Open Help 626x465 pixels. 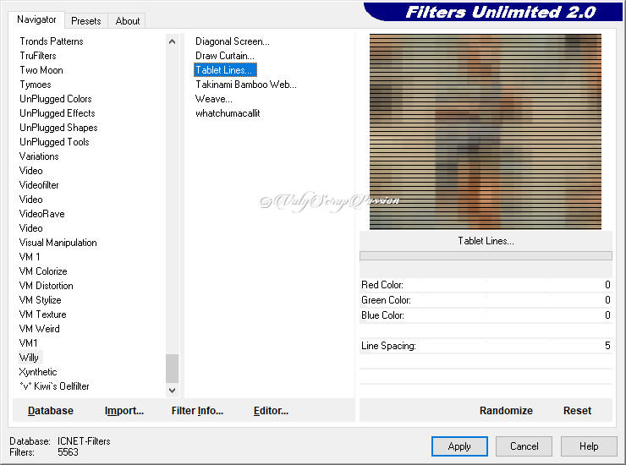[x=589, y=446]
